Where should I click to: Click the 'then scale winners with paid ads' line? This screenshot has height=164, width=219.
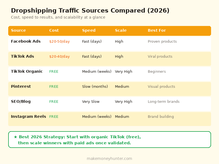pyautogui.click(x=74, y=143)
